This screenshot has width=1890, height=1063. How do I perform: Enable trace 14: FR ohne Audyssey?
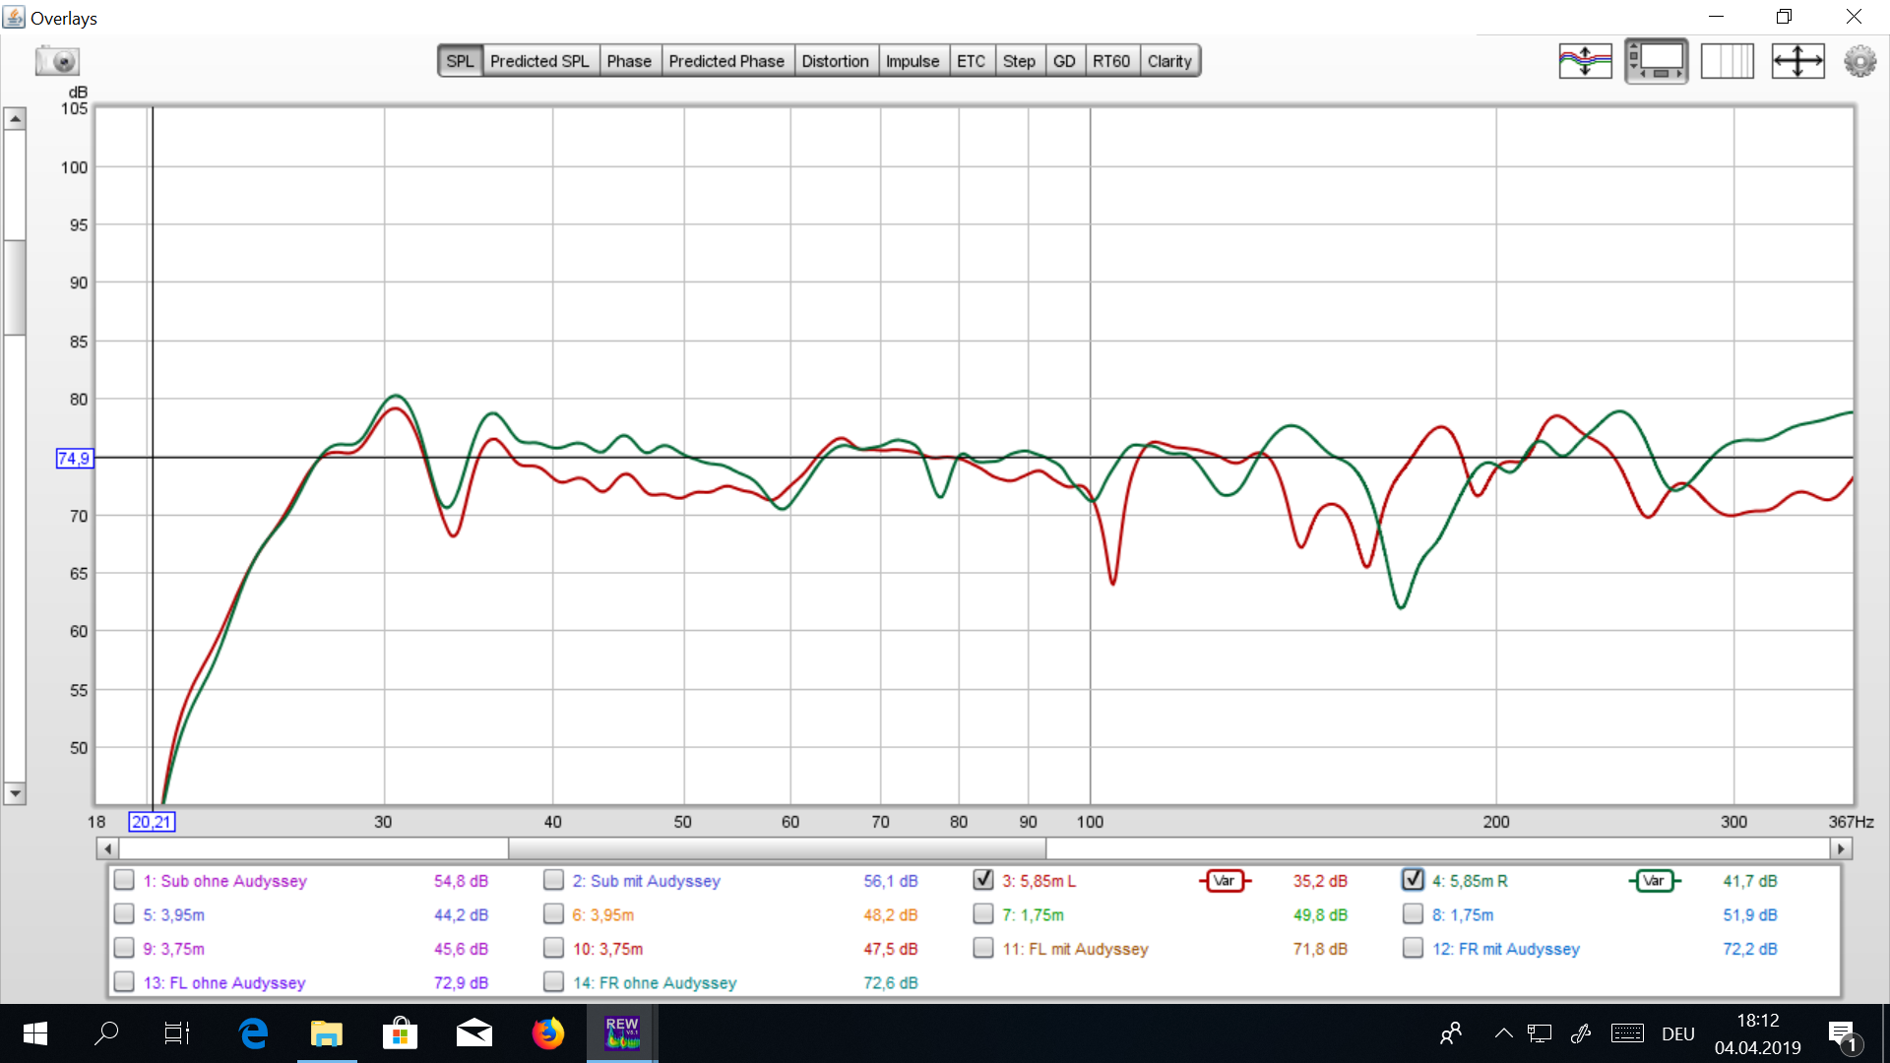click(554, 981)
